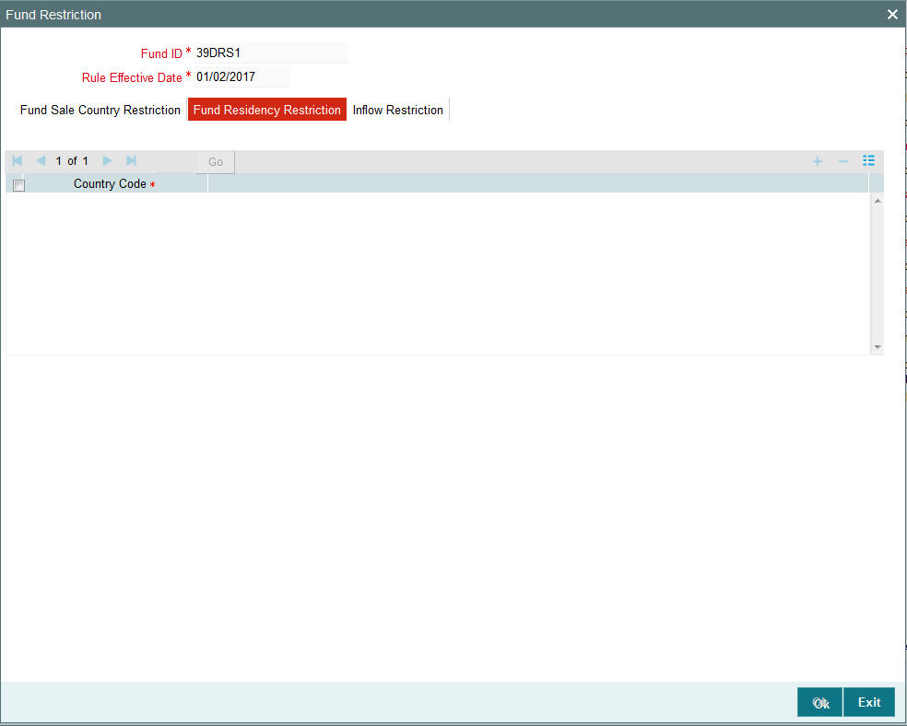Select Fund Residency Restriction tab
The height and width of the screenshot is (726, 907).
coord(266,110)
